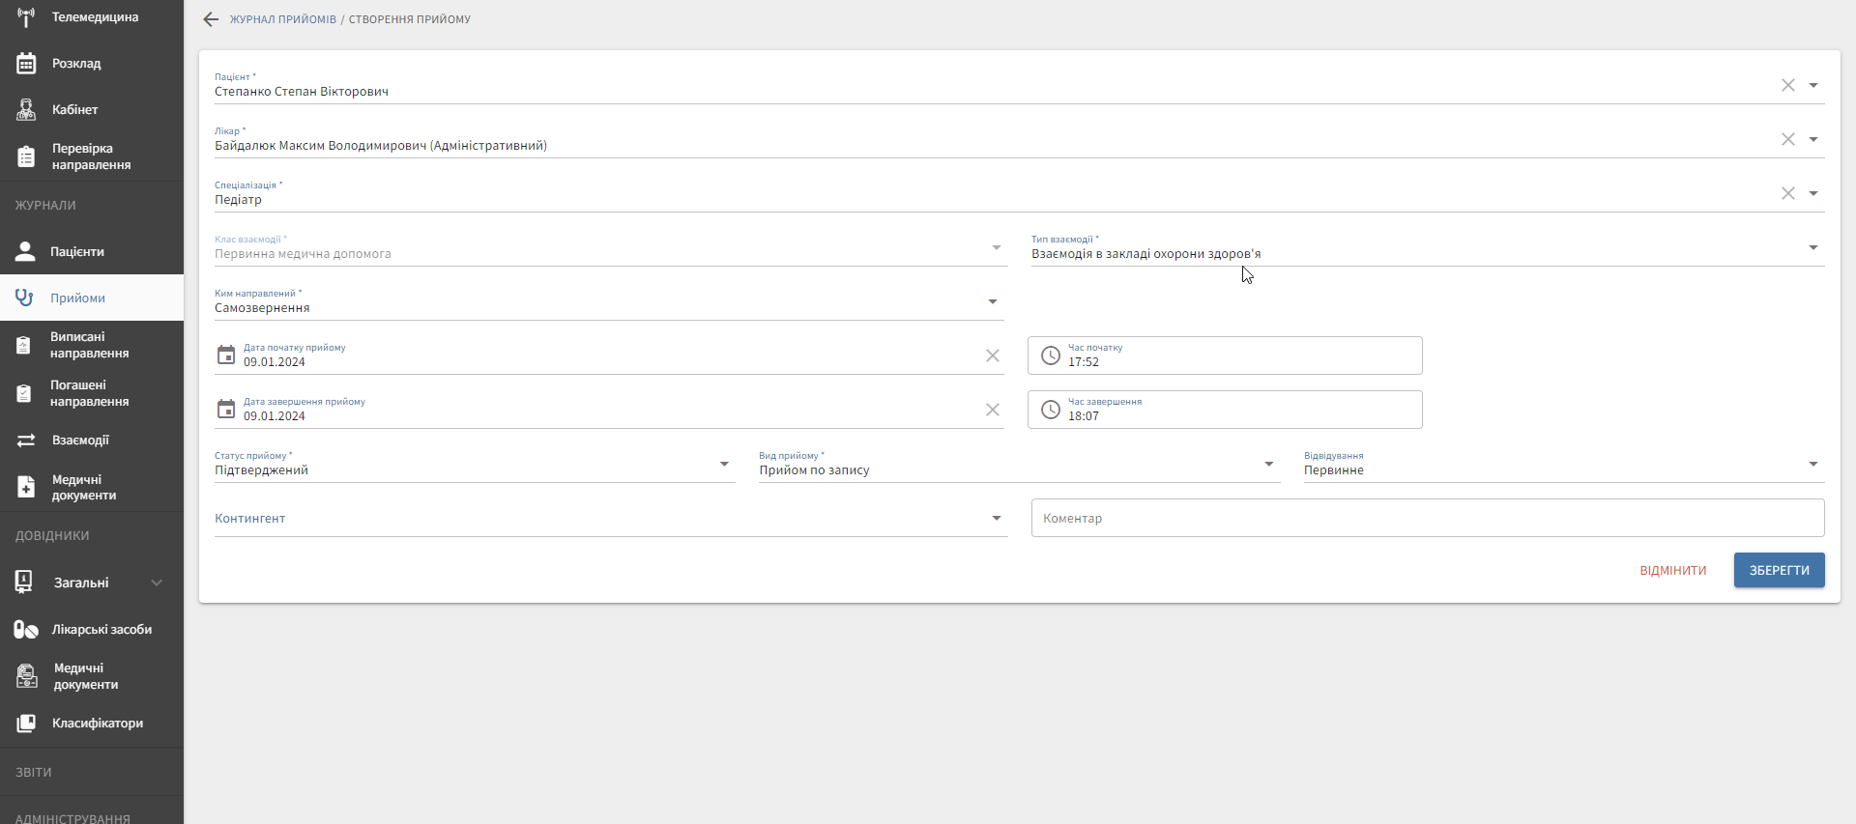Open the Ким направлений dropdown
The height and width of the screenshot is (824, 1856).
point(992,302)
